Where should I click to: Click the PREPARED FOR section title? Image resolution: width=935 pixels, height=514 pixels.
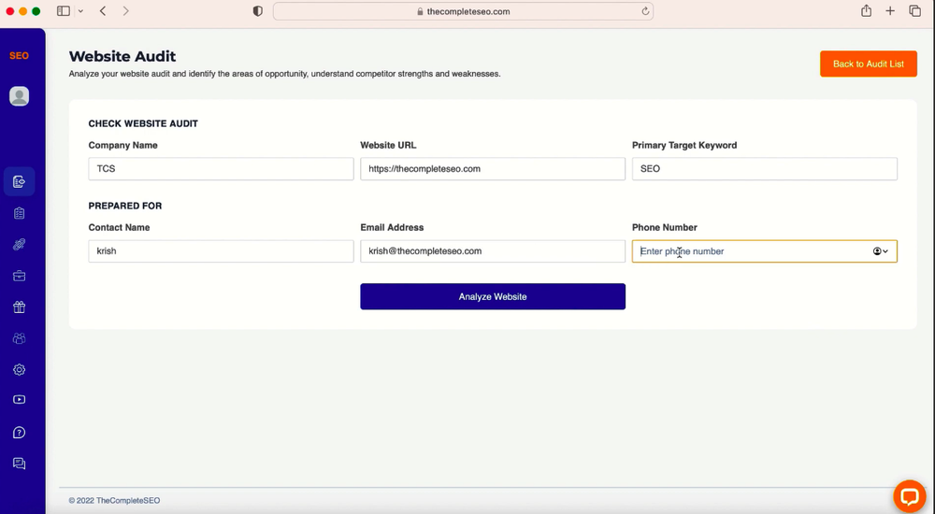[125, 206]
